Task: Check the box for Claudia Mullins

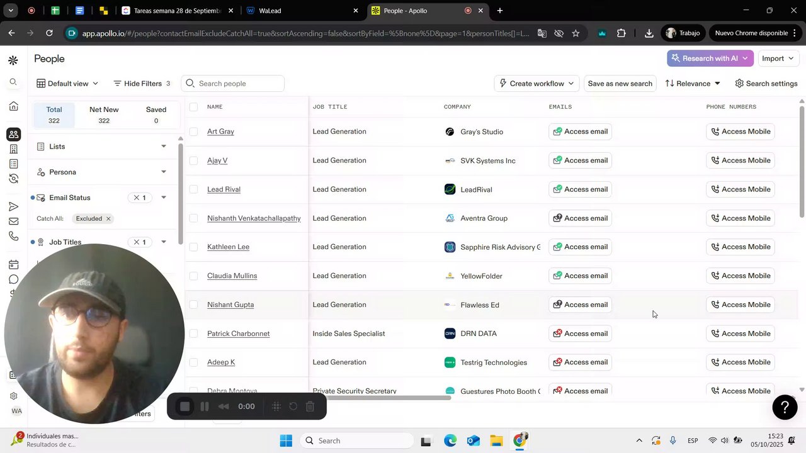Action: (193, 276)
